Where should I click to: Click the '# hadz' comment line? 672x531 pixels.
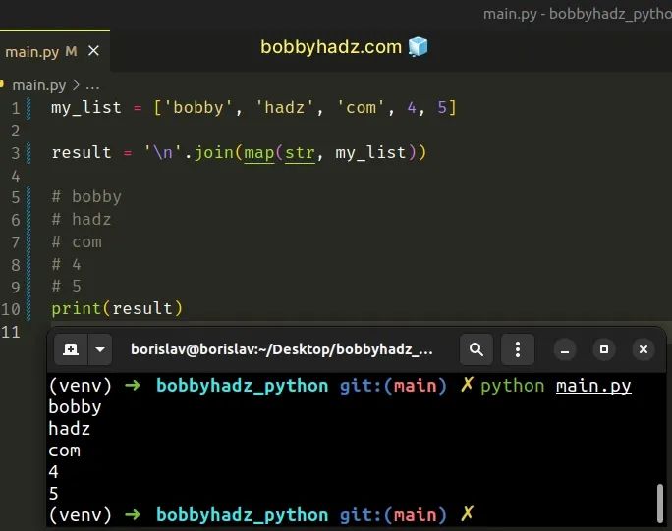(x=81, y=220)
